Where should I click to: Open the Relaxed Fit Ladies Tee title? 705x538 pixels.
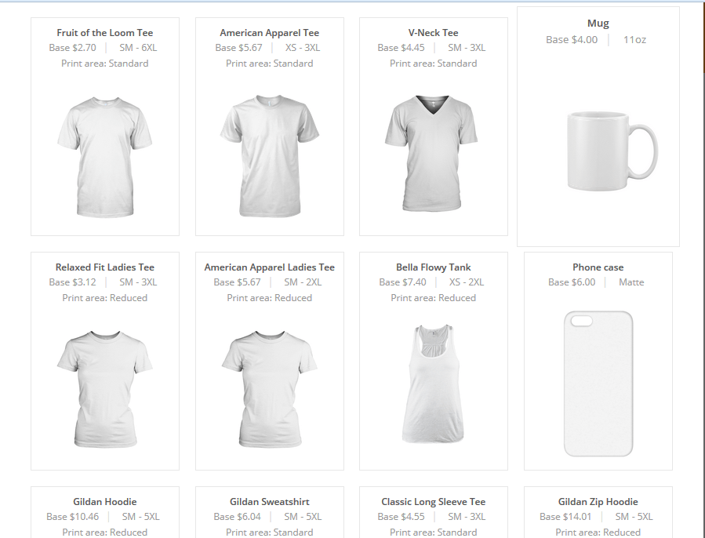pyautogui.click(x=105, y=267)
